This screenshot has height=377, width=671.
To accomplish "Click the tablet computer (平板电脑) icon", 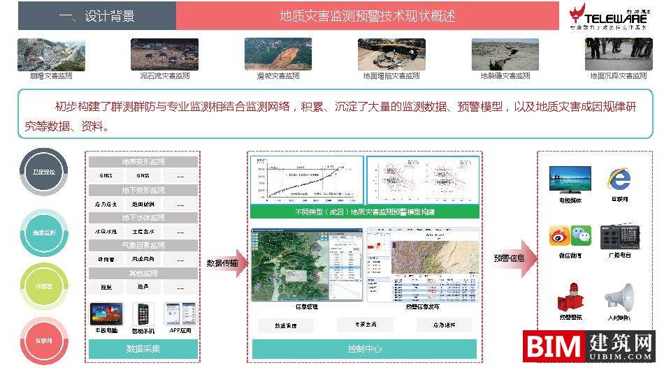I will click(106, 312).
